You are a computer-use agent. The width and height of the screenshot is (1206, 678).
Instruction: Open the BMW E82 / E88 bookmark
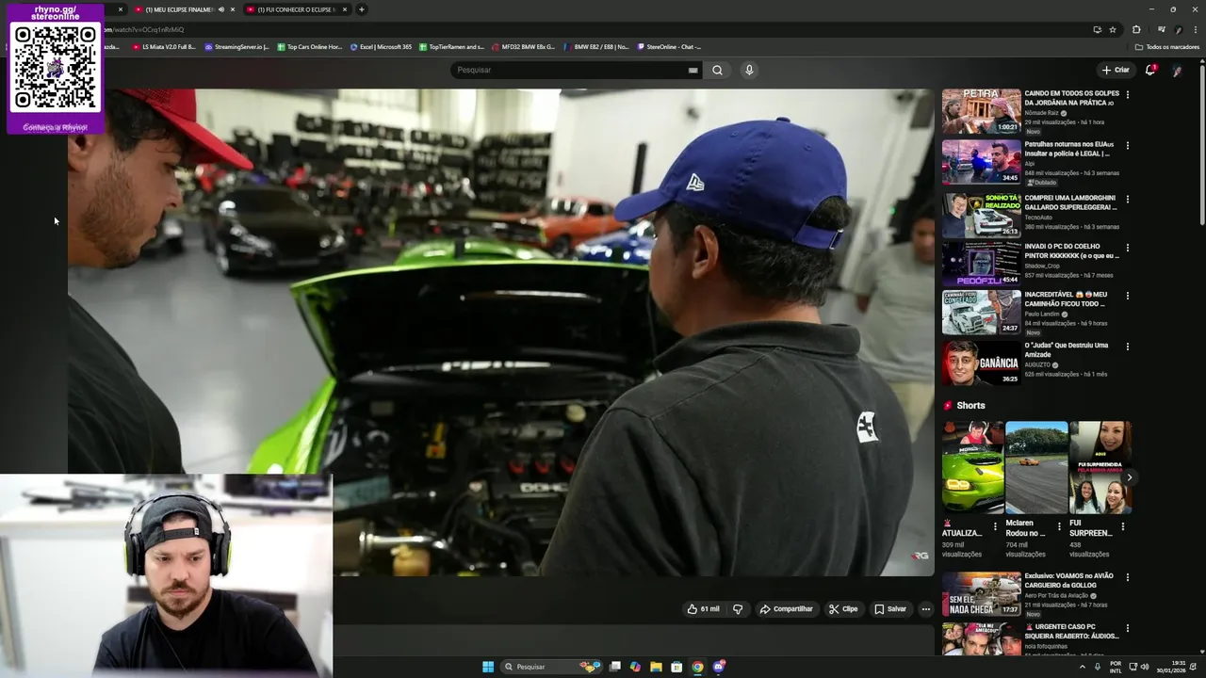[x=596, y=47]
